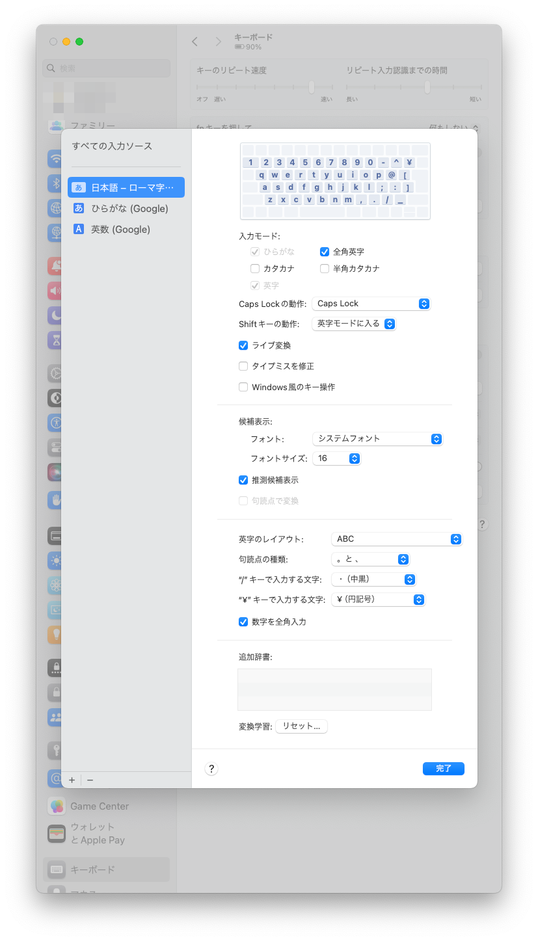This screenshot has width=538, height=941.
Task: Open the General gear icon in sidebar
Action: pyautogui.click(x=56, y=373)
